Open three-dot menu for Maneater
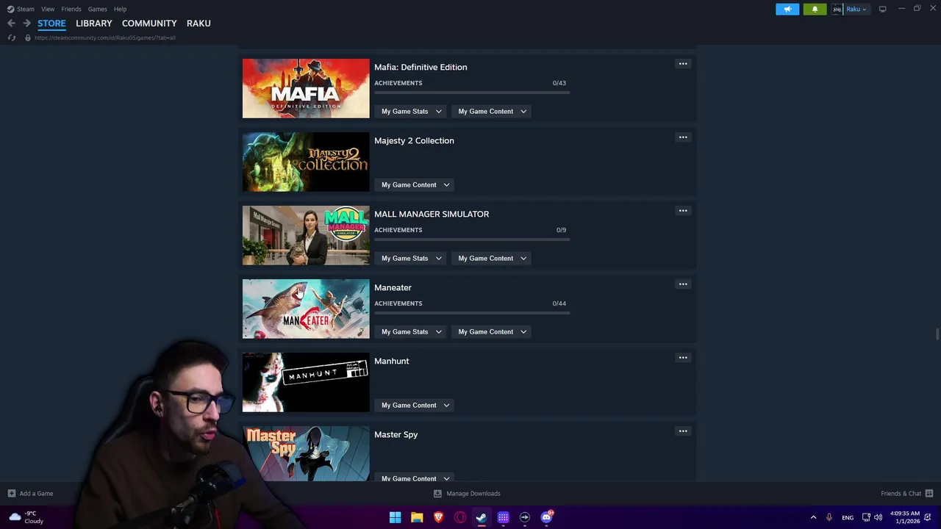 pos(683,284)
